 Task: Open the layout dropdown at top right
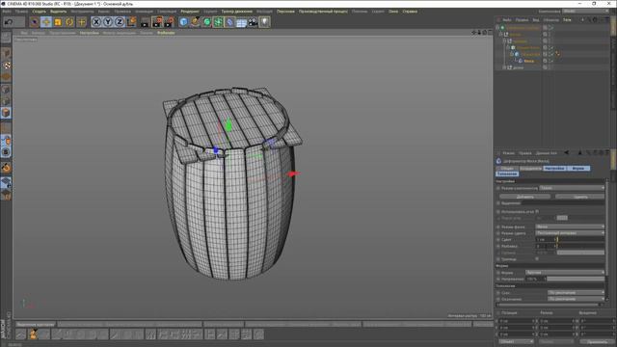(x=585, y=12)
